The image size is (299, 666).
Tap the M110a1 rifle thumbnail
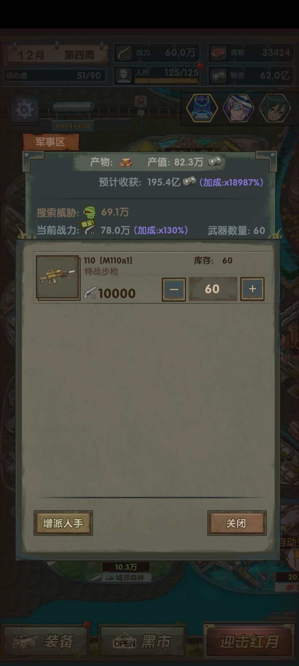(x=58, y=278)
